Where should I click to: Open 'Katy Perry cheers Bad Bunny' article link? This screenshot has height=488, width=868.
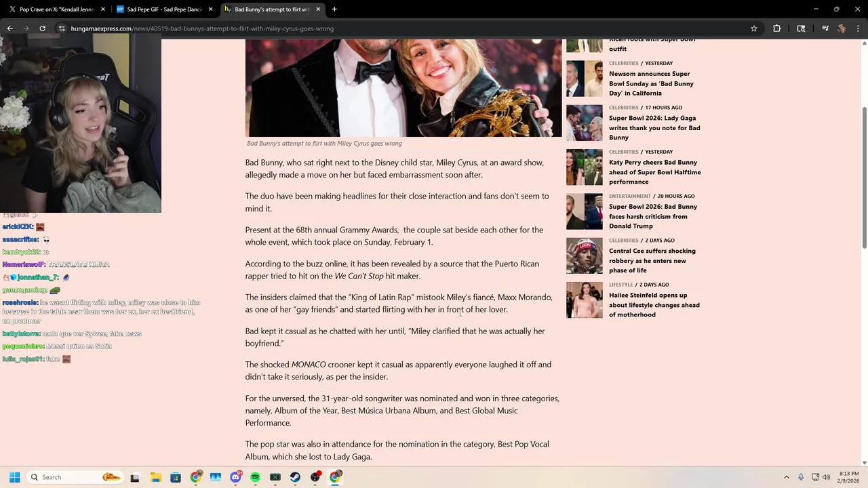[654, 172]
